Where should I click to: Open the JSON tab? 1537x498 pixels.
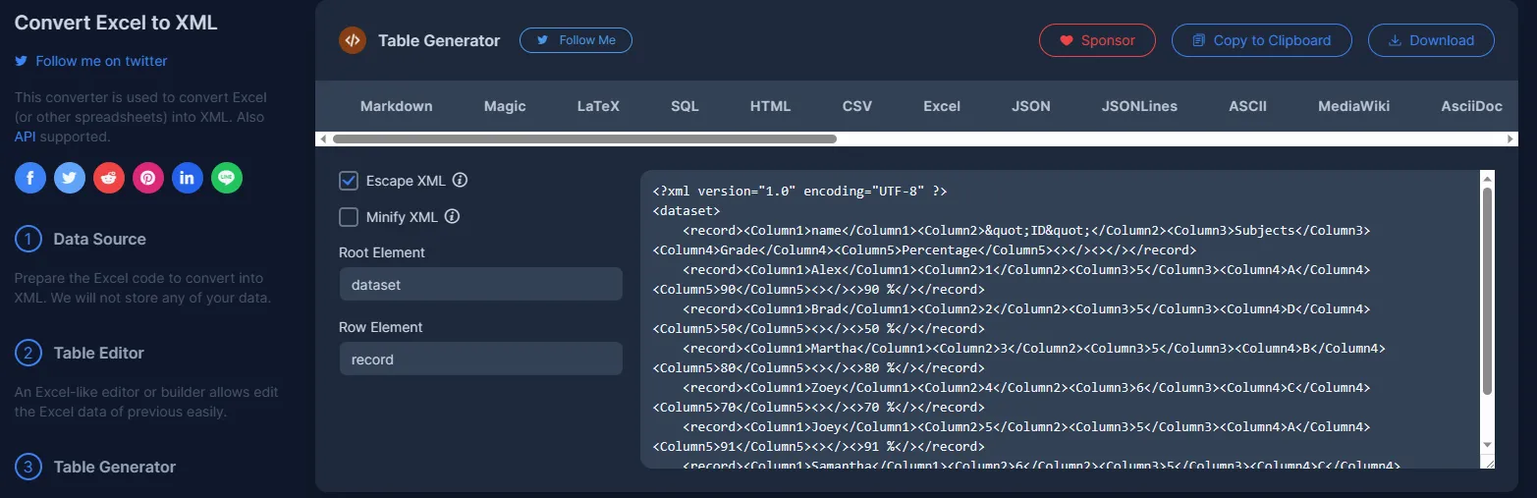coord(1031,106)
